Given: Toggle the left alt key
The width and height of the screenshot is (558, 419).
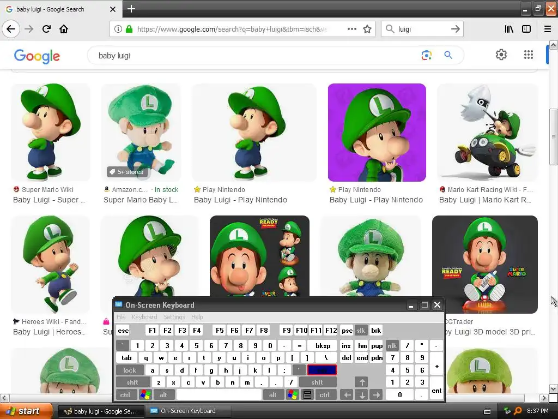Looking at the screenshot, I should [x=163, y=394].
